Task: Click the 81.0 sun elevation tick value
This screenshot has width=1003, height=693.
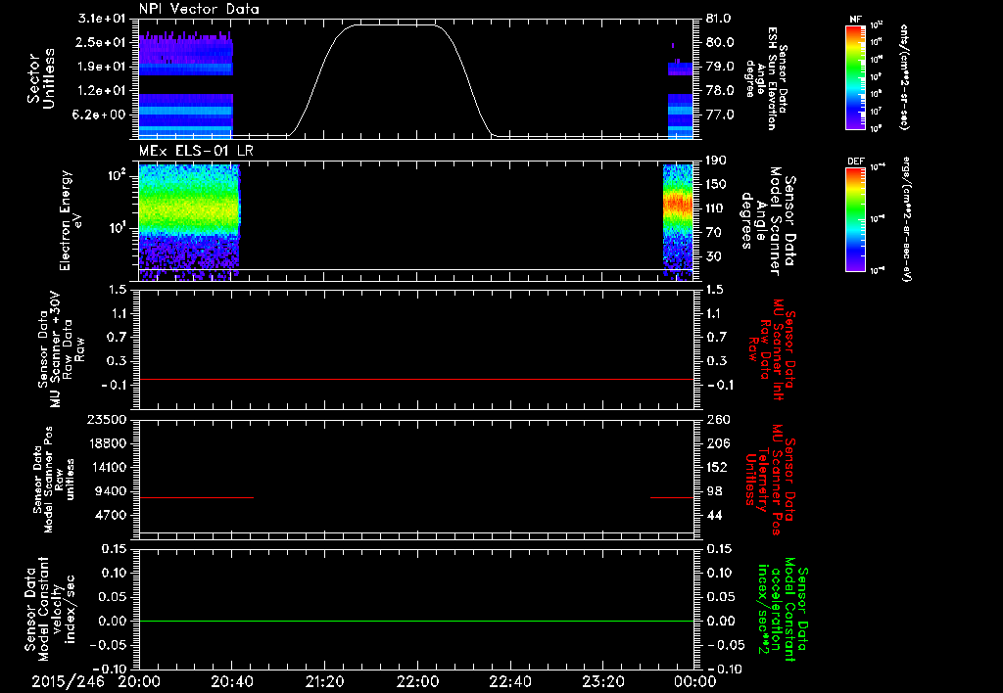Action: point(720,19)
